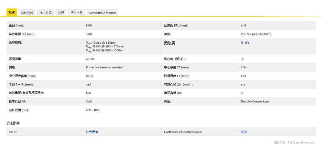Click the 400 - 1000 wavelength range value
Viewport: 322px width, 144px height.
(x=93, y=110)
